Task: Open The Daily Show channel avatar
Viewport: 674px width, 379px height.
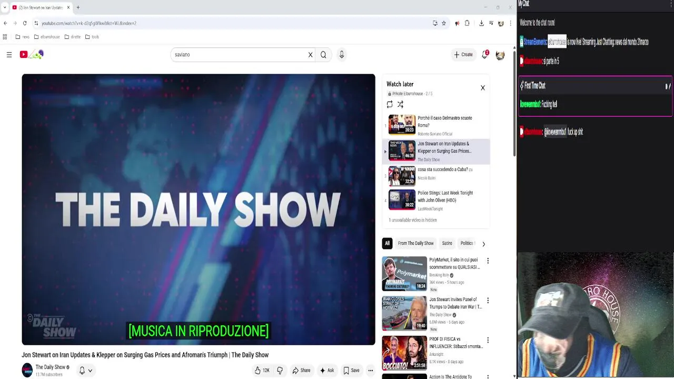Action: tap(27, 370)
